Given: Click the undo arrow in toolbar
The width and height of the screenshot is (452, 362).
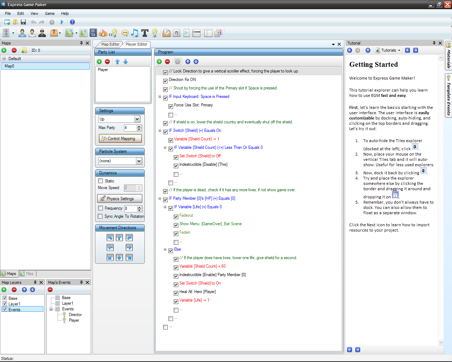Looking at the screenshot, I should 34,22.
